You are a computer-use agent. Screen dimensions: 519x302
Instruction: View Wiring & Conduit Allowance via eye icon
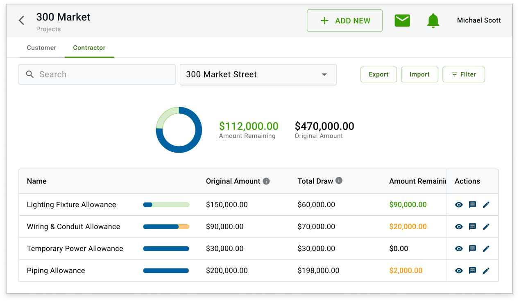coord(459,227)
